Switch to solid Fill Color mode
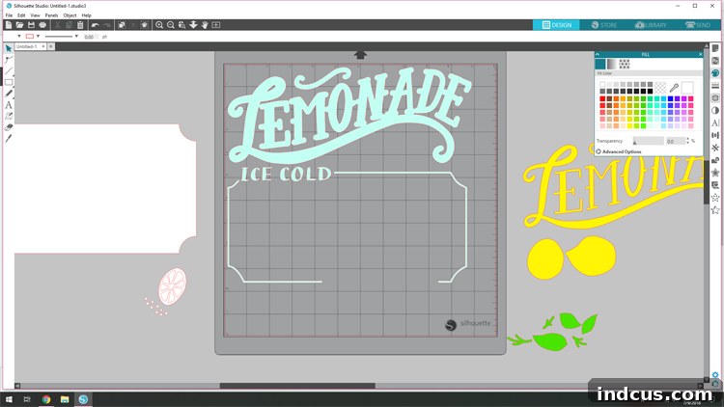Image resolution: width=724 pixels, height=407 pixels. click(x=600, y=64)
